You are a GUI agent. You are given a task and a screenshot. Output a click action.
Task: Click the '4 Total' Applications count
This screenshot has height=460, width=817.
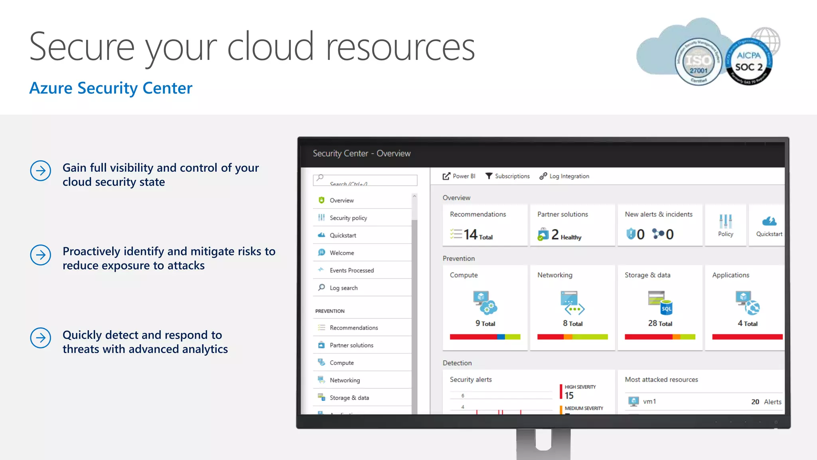tap(748, 323)
